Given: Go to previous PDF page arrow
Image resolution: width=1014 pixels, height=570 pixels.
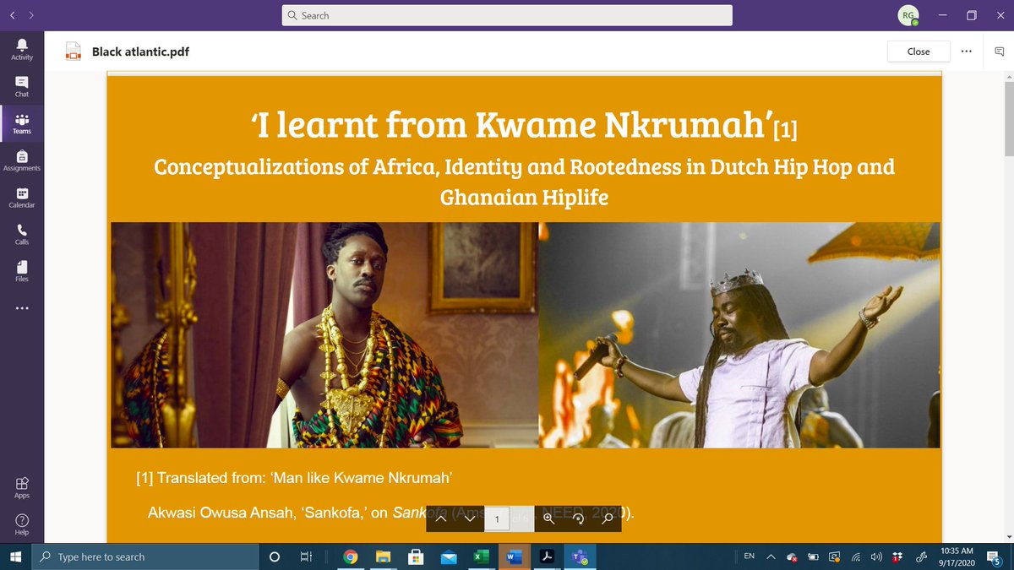Looking at the screenshot, I should (441, 518).
